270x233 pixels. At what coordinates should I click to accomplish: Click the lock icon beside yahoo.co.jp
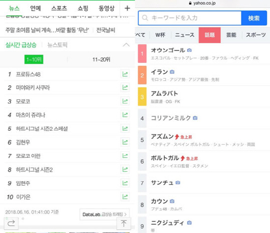pyautogui.click(x=190, y=3)
